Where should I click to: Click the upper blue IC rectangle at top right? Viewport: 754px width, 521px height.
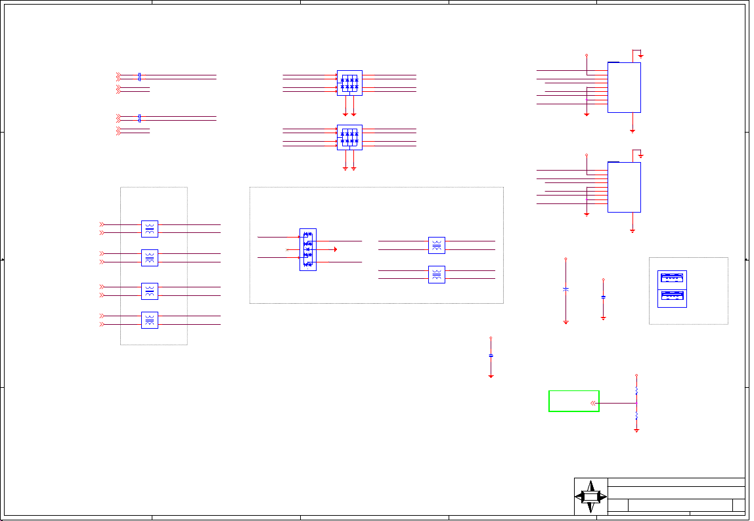(624, 87)
